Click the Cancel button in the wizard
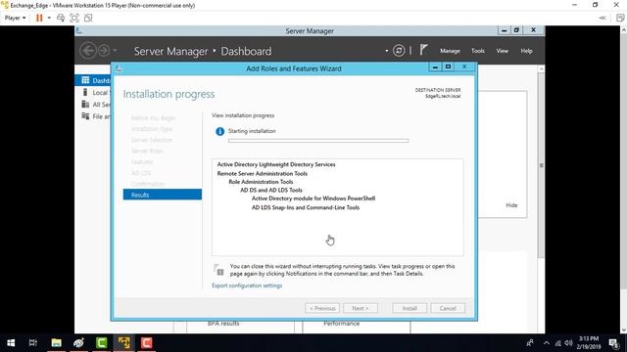627x352 pixels. (448, 308)
